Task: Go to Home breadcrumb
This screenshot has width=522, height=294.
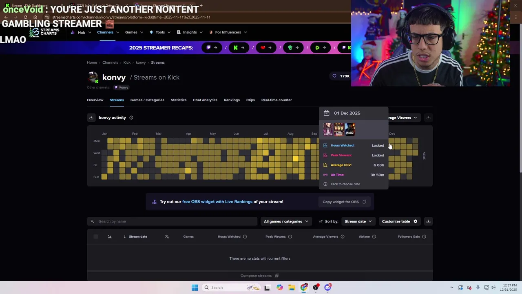Action: (x=92, y=62)
